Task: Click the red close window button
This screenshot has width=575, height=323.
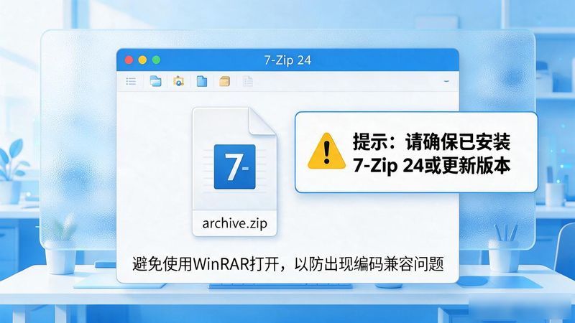Action: [129, 60]
